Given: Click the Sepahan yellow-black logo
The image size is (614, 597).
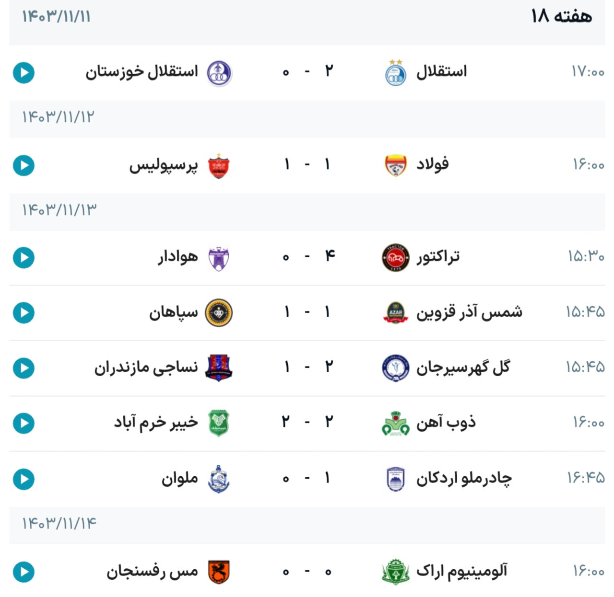Looking at the screenshot, I should coord(219,313).
